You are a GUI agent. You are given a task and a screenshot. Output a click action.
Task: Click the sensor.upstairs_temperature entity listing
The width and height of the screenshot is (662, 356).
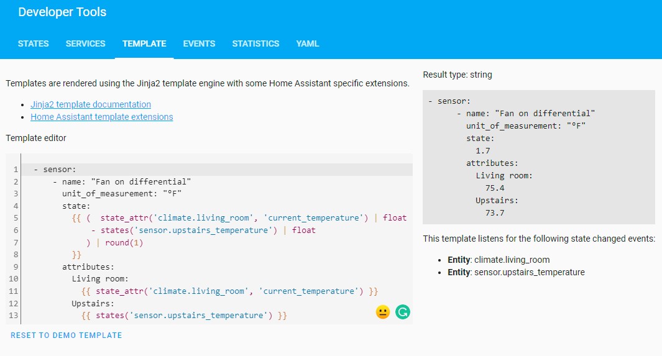point(516,272)
